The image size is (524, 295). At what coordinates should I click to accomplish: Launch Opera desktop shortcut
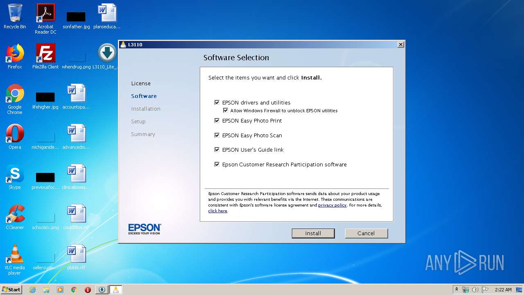click(x=15, y=137)
